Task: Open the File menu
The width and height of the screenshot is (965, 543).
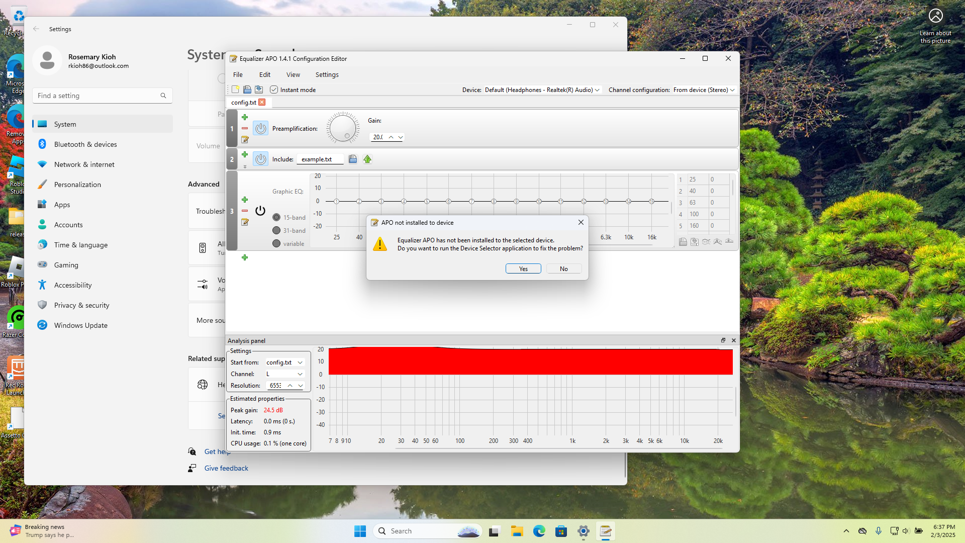Action: click(238, 74)
